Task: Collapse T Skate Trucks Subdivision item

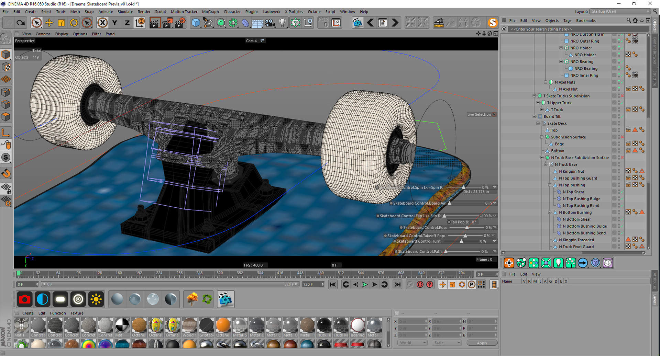Action: (x=535, y=96)
